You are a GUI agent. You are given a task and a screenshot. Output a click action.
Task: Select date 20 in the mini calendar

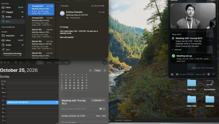70,85
